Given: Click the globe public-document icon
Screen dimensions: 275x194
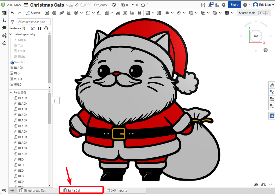Looking at the screenshot, I should click(114, 5).
